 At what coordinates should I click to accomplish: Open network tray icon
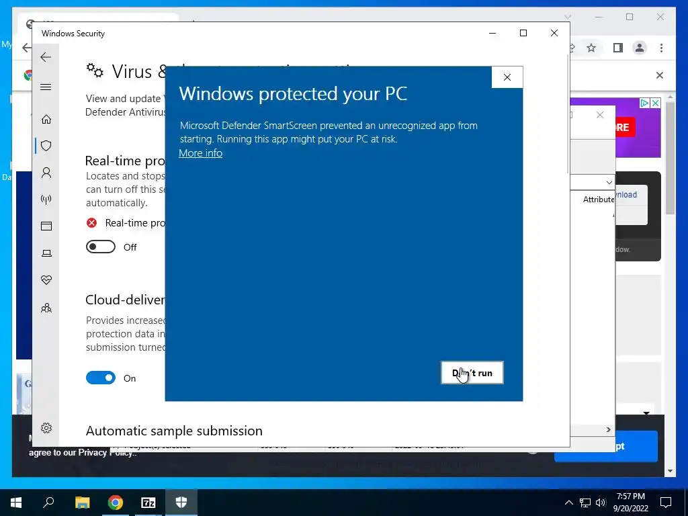(585, 503)
